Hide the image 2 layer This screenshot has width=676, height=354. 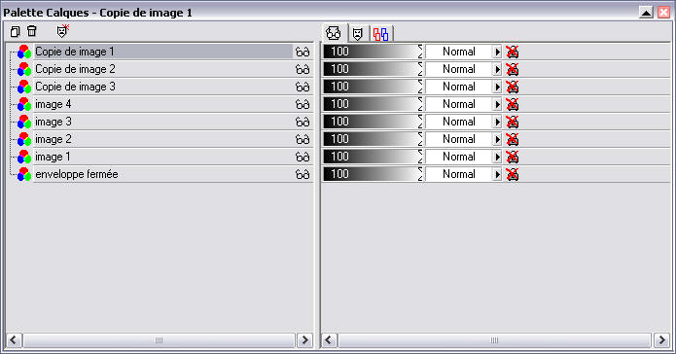pos(302,140)
